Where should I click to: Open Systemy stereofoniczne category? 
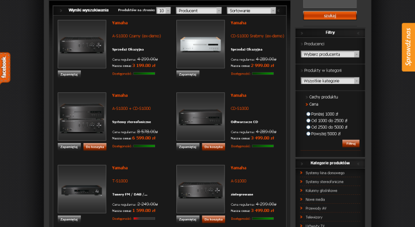tap(325, 182)
